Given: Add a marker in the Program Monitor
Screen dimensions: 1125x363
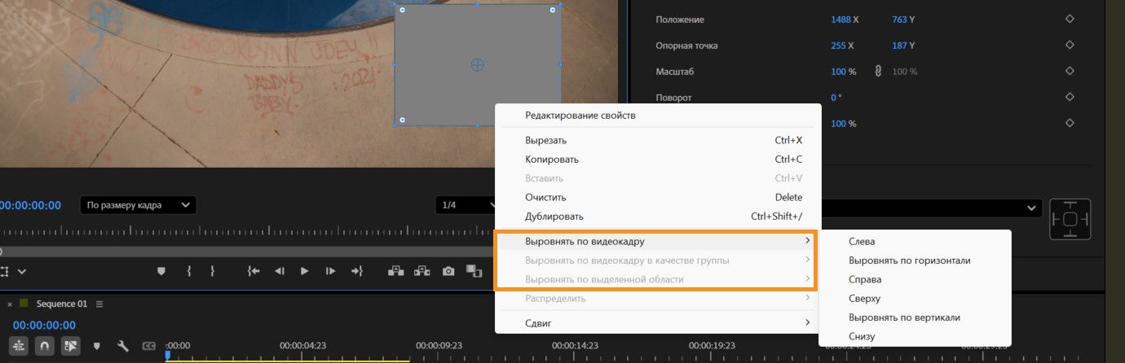Looking at the screenshot, I should 161,271.
